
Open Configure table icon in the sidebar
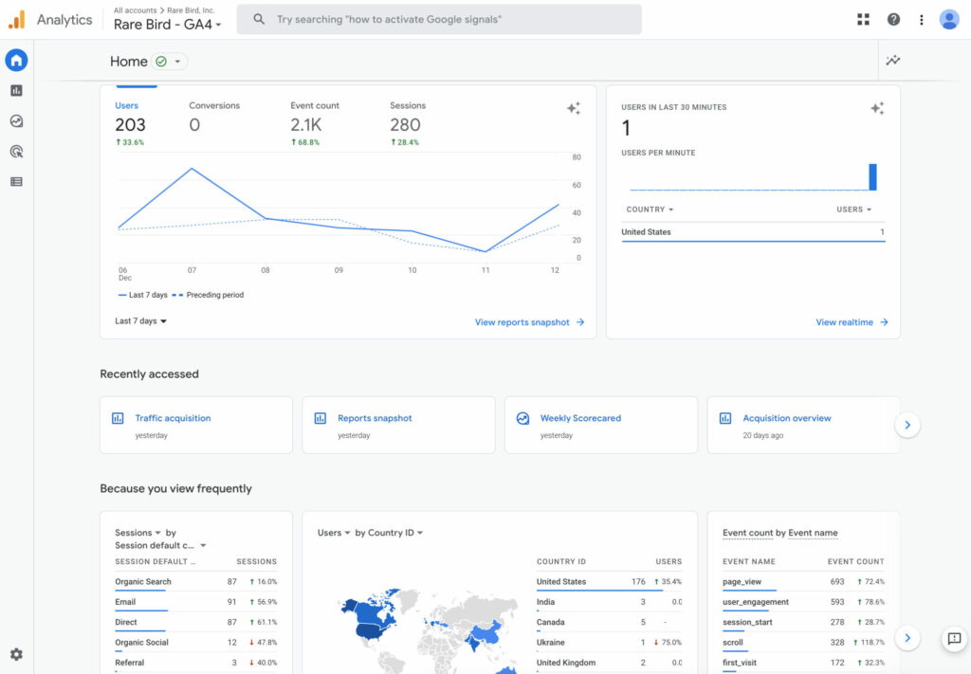tap(16, 181)
